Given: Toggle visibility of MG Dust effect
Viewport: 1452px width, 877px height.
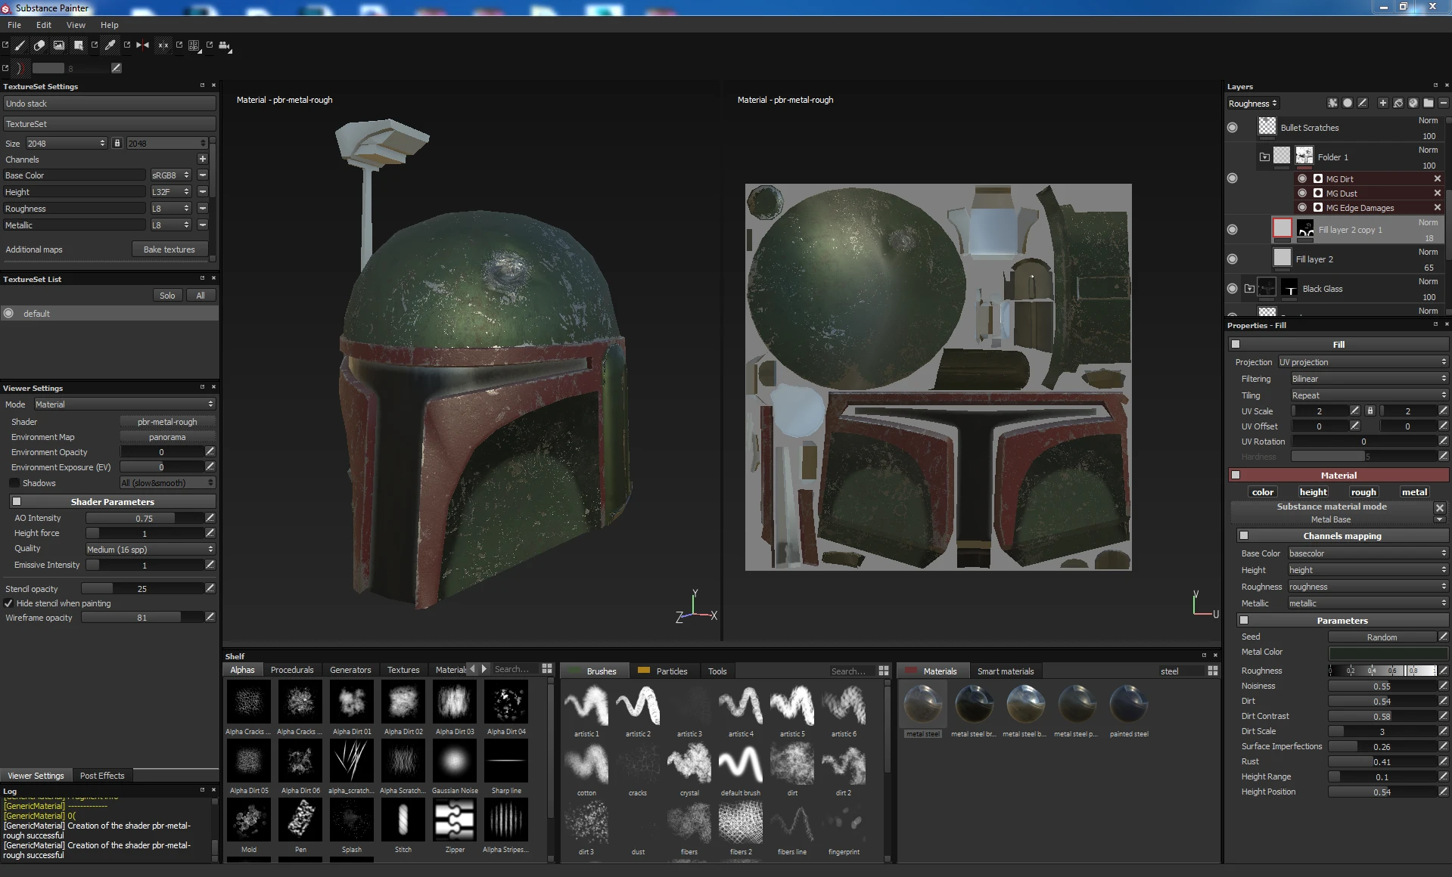Looking at the screenshot, I should (1302, 193).
